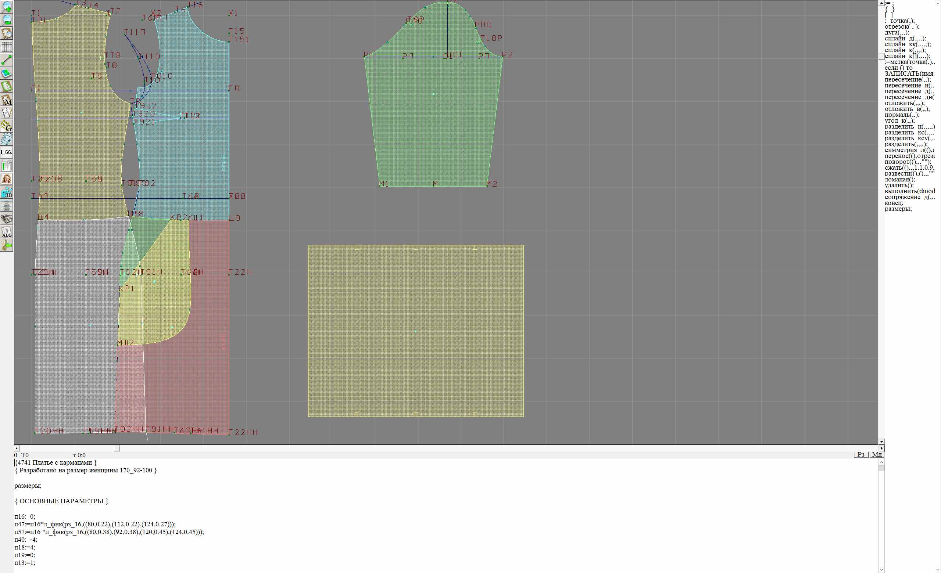The height and width of the screenshot is (573, 941).
Task: Click the woman portrait icon
Action: click(7, 179)
